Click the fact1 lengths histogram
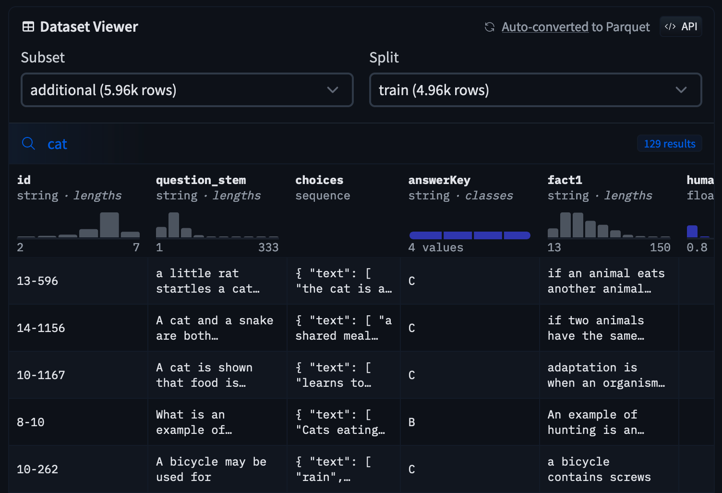This screenshot has height=493, width=722. tap(608, 225)
